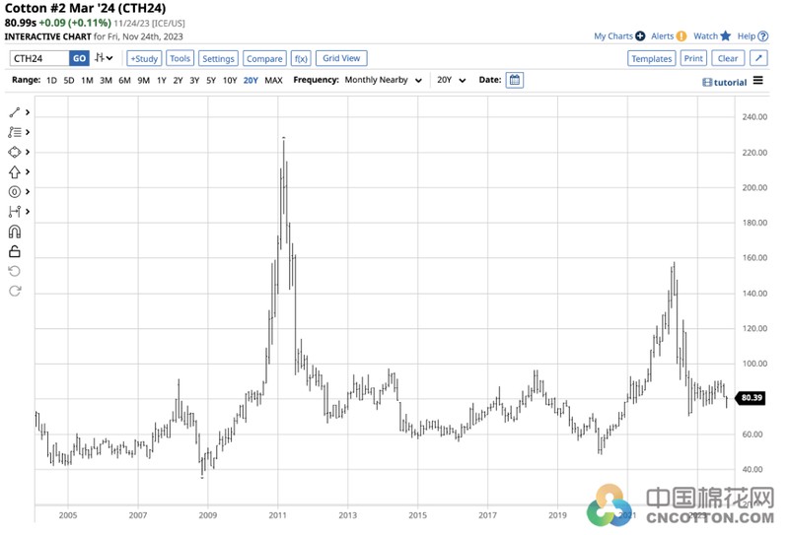Expand the 20Y period dropdown
The height and width of the screenshot is (535, 789).
[452, 80]
